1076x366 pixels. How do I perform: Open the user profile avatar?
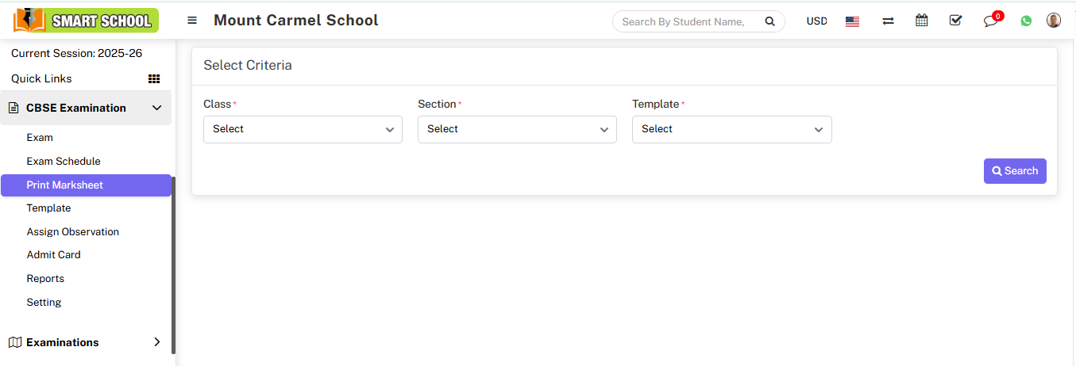click(x=1053, y=21)
